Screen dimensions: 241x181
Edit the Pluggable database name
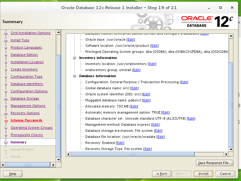(146, 100)
